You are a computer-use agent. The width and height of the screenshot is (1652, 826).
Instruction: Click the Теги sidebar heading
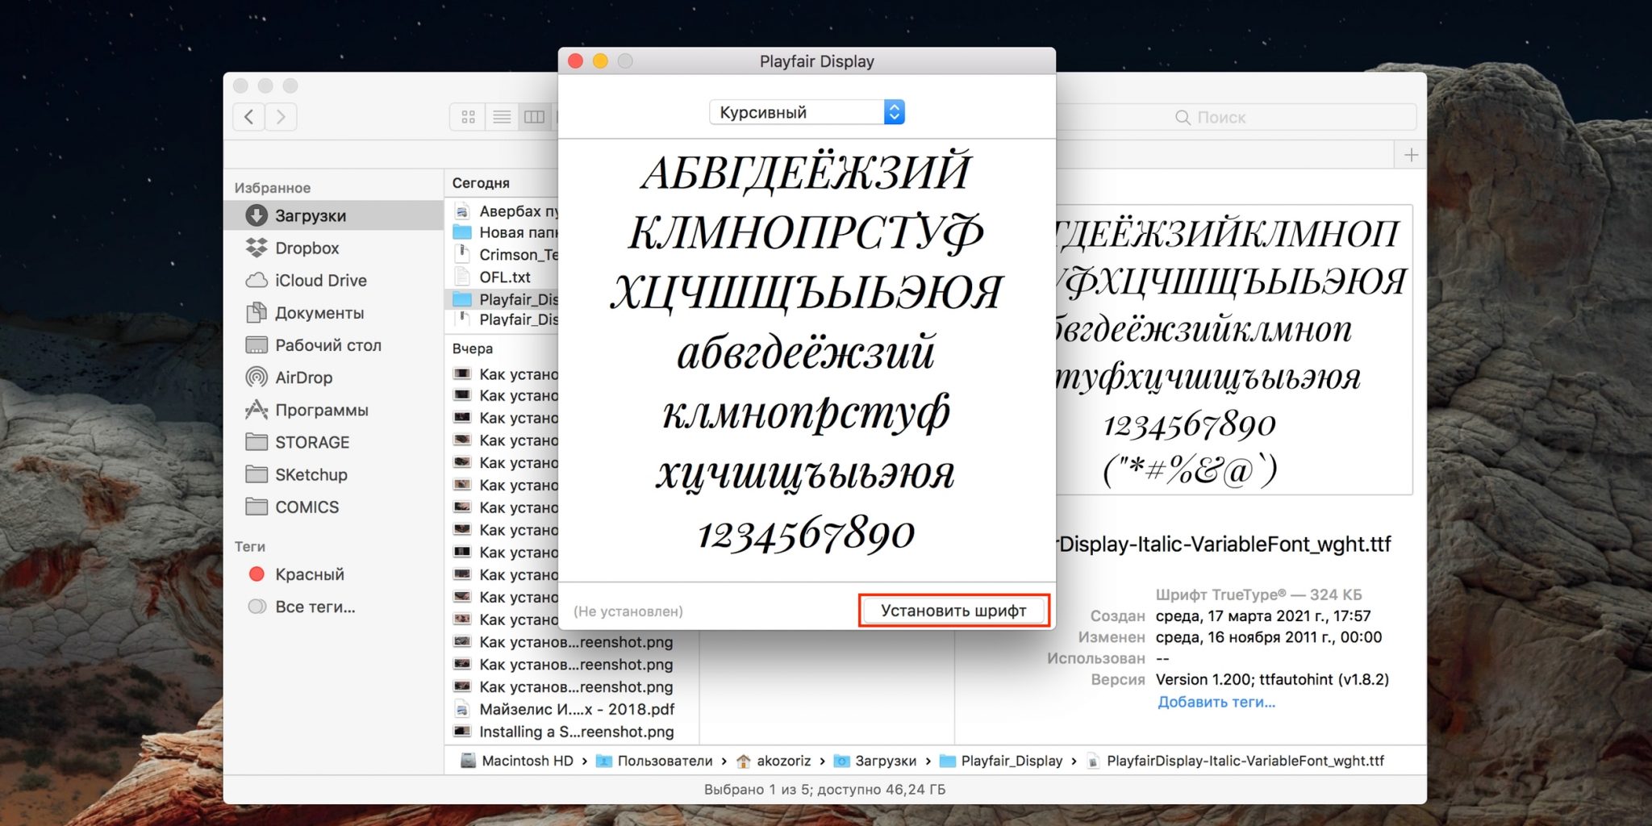[x=250, y=546]
